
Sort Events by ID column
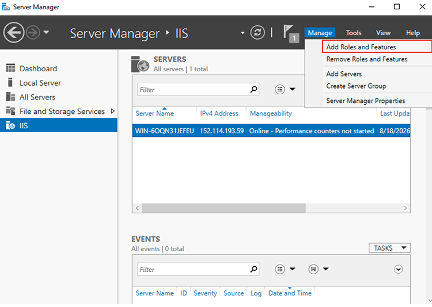click(184, 293)
